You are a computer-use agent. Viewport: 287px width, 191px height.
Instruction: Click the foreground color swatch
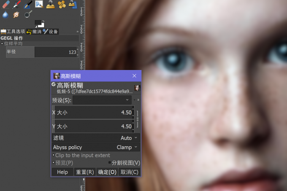(38, 23)
